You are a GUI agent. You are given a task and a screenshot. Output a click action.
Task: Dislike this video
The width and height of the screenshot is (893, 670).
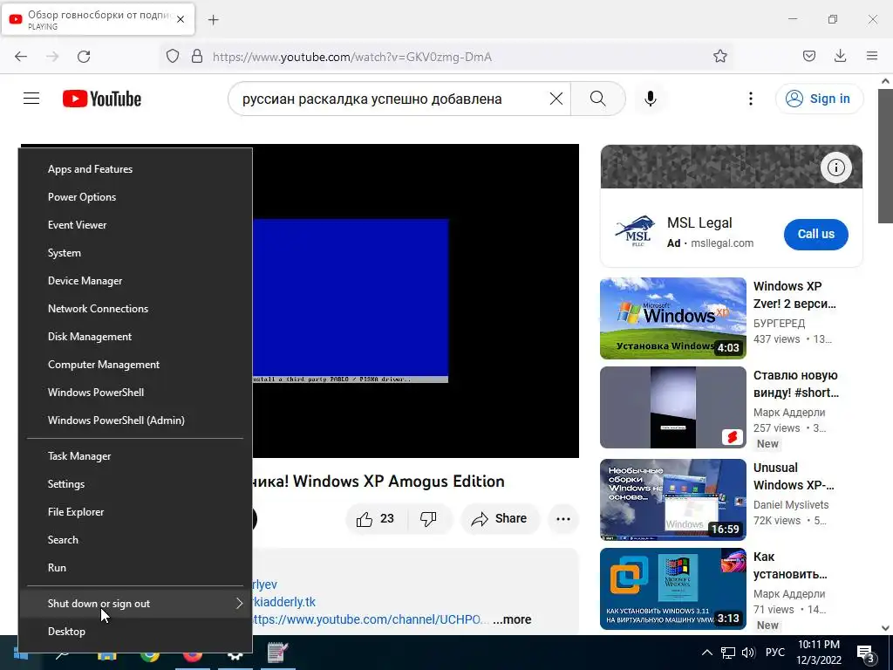point(429,518)
